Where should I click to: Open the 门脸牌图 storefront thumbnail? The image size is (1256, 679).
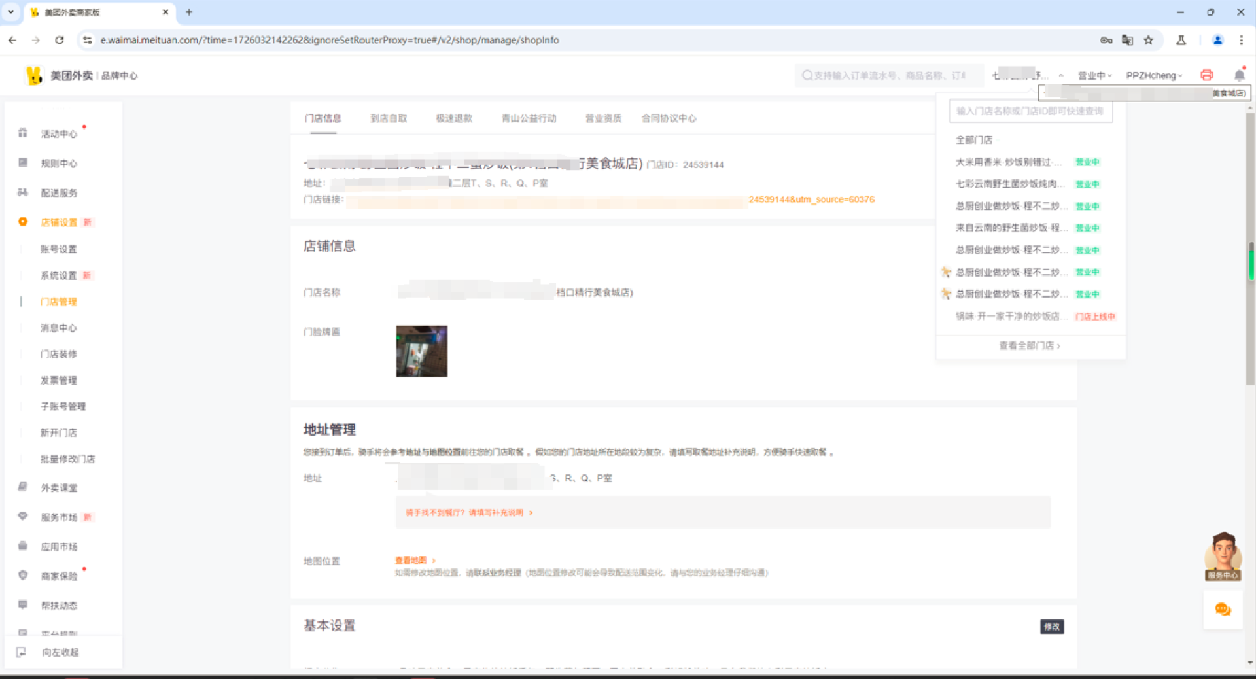tap(421, 351)
